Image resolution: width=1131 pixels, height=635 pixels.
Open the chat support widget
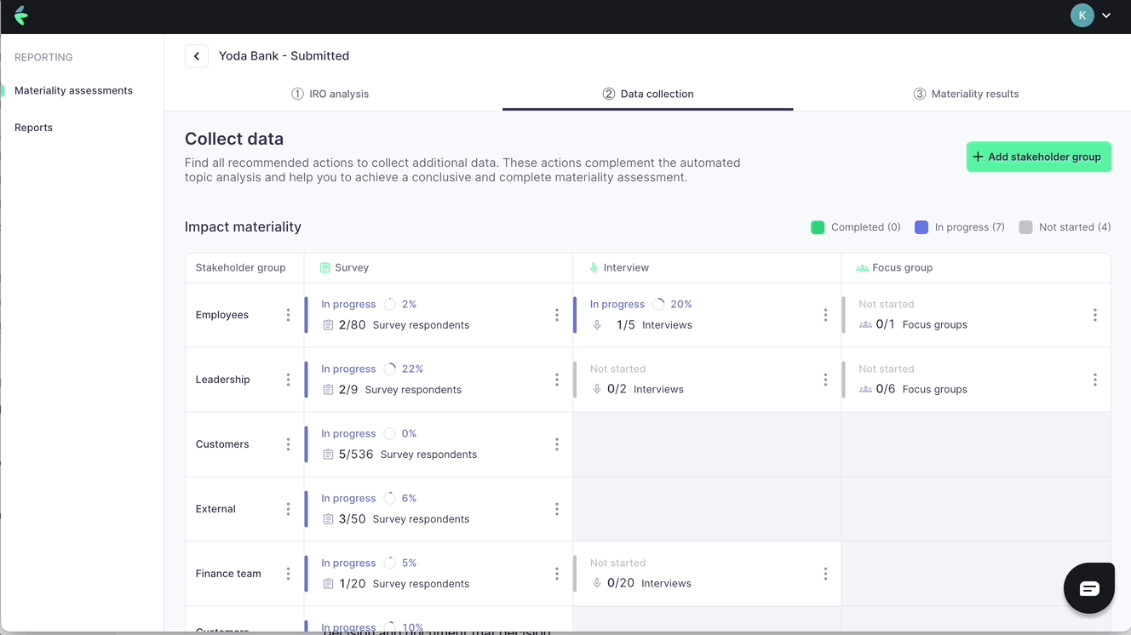click(1089, 588)
